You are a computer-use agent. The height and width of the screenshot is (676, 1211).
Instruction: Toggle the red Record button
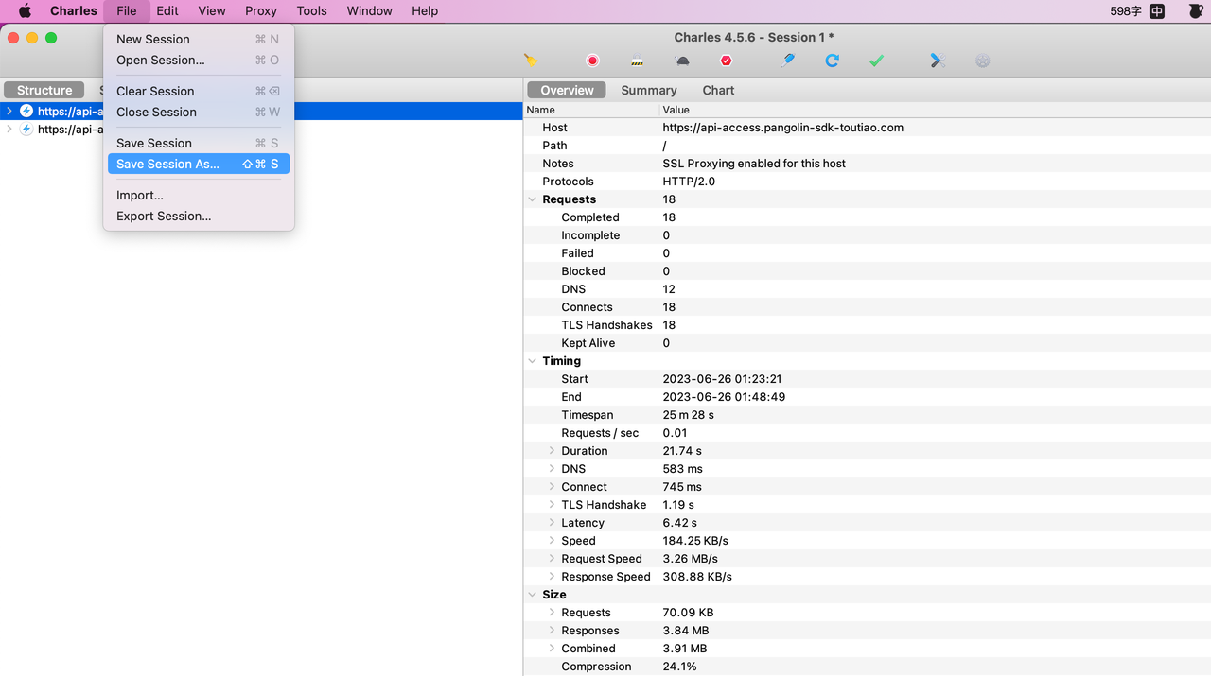(x=592, y=61)
